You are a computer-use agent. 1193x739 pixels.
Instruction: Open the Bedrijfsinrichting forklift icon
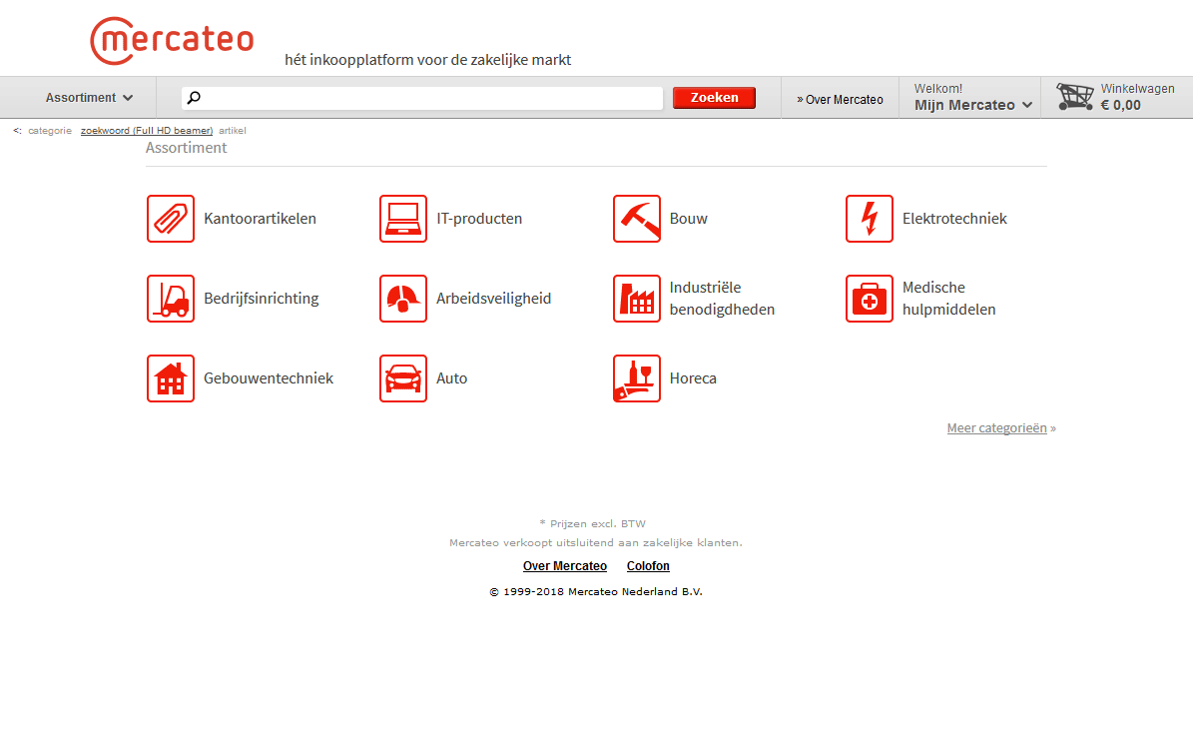171,299
